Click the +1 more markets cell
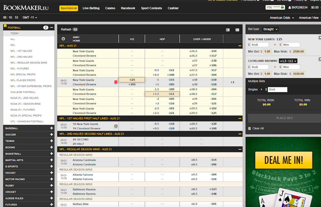Viewport: 321px width, 207px height. [233, 82]
